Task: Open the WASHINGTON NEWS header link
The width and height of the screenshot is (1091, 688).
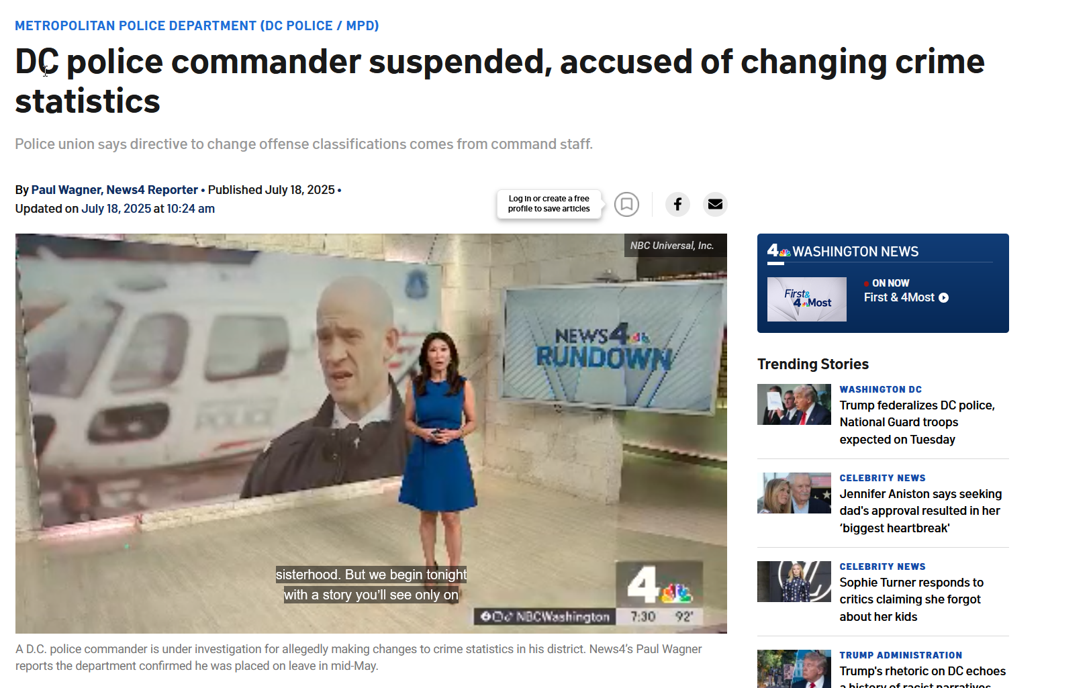Action: click(855, 251)
